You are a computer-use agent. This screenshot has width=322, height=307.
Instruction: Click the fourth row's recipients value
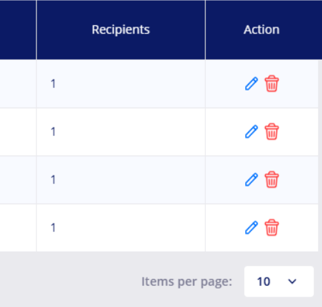tap(53, 228)
